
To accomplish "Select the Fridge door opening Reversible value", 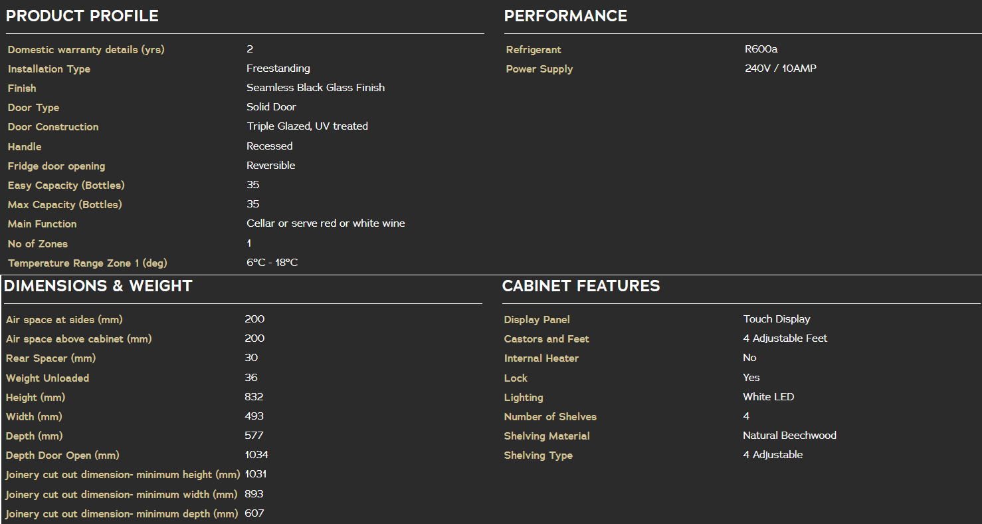I will (x=270, y=166).
